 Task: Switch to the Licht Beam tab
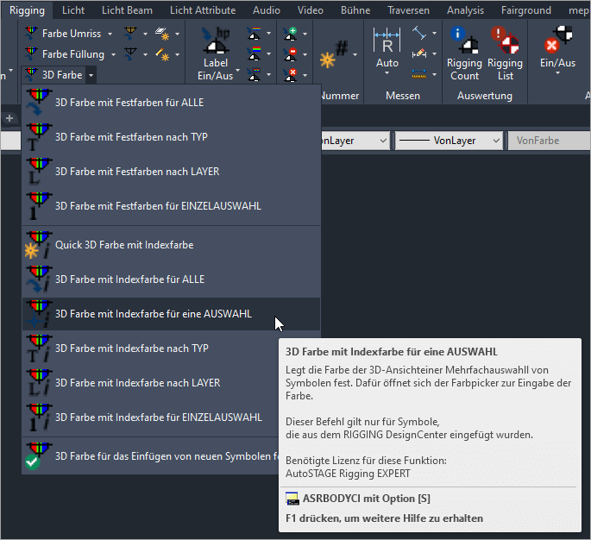(127, 10)
